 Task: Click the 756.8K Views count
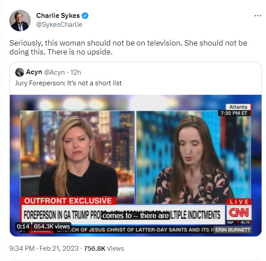pyautogui.click(x=104, y=248)
